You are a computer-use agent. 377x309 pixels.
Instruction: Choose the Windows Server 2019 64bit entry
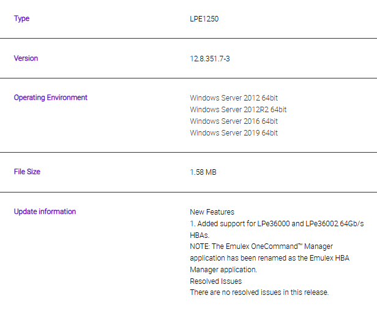coord(234,133)
